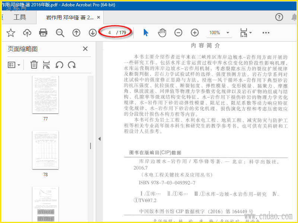Click the 中国版本图书馆 CIP 数据核字 line
298x223 pixels.
click(x=196, y=211)
